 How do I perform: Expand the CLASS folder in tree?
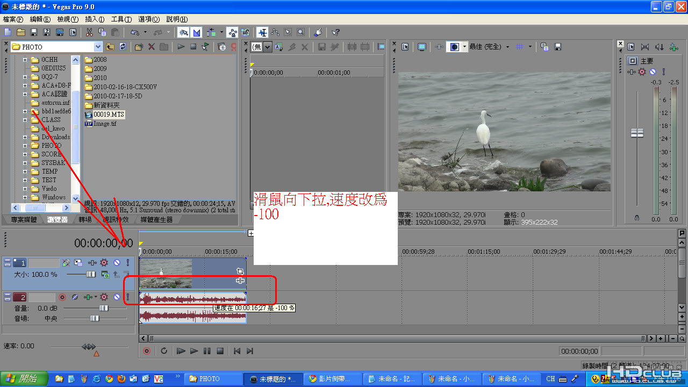point(25,120)
